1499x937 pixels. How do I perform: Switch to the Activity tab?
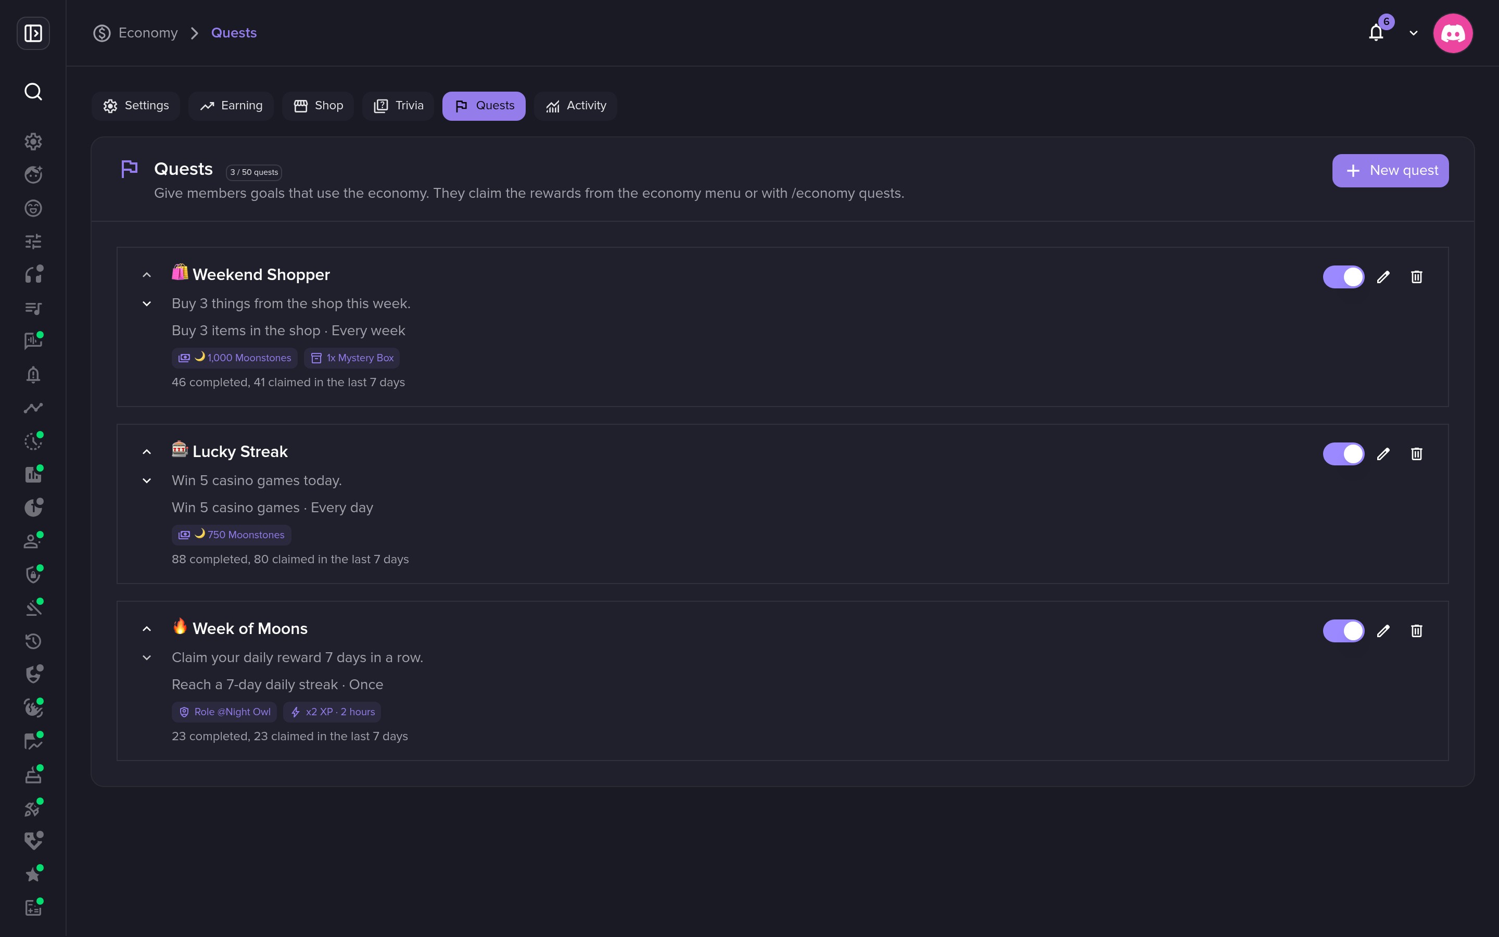(x=576, y=106)
